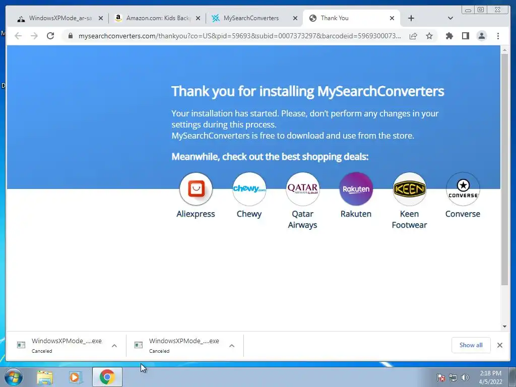Switch to the WindowsXPMode_ar-sa tab
This screenshot has width=516, height=387.
[x=60, y=18]
